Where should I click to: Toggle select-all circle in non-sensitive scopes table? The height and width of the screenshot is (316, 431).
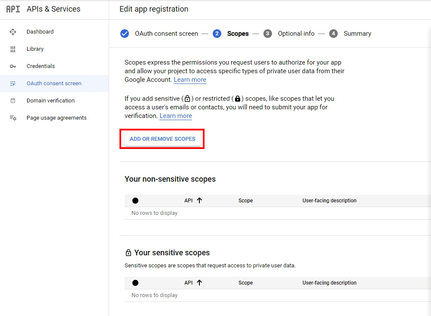coord(135,201)
